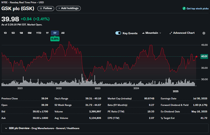The image size is (210, 135).
Task: Click the Earnings Date Jul 30, 2025
Action: (200, 99)
